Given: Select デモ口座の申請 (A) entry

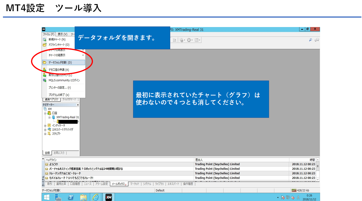Looking at the screenshot, I should pyautogui.click(x=59, y=70).
